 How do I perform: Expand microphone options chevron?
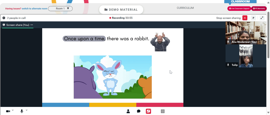(x=26, y=110)
